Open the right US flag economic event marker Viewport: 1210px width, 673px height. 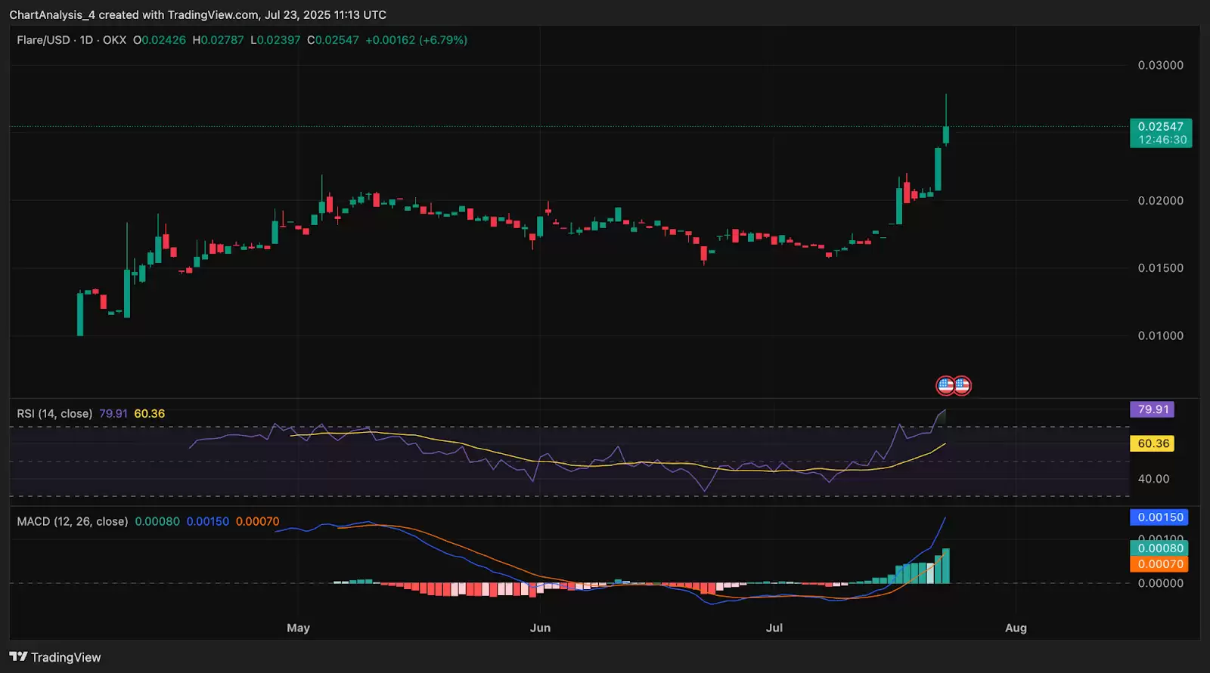coord(962,386)
